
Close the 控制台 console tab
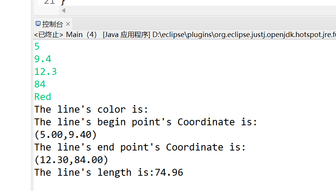68,24
